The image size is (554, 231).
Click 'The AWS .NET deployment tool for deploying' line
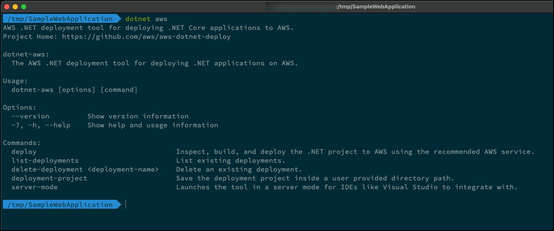155,63
